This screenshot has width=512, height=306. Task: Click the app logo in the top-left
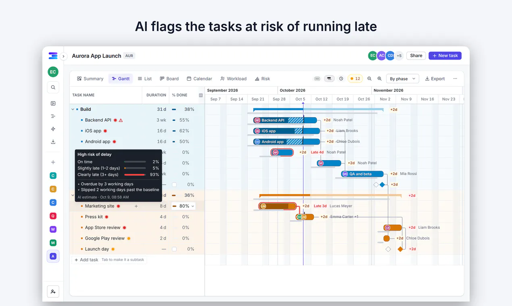pyautogui.click(x=53, y=56)
